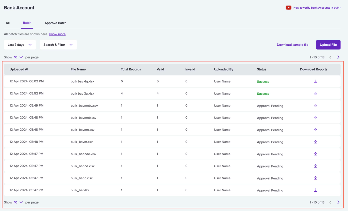This screenshot has height=211, width=348.
Task: Click the previous page arrow at bottom
Action: pos(330,202)
